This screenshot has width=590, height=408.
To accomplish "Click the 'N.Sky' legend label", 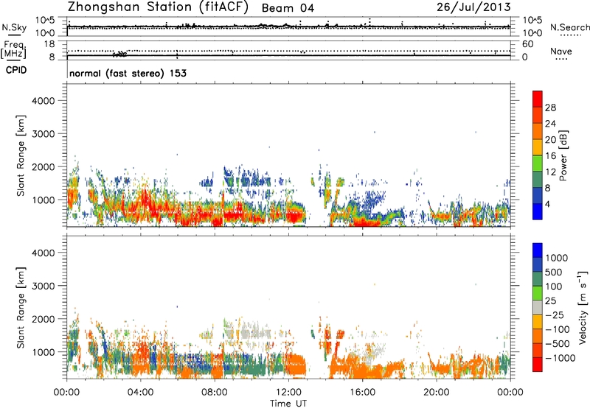I will (14, 27).
